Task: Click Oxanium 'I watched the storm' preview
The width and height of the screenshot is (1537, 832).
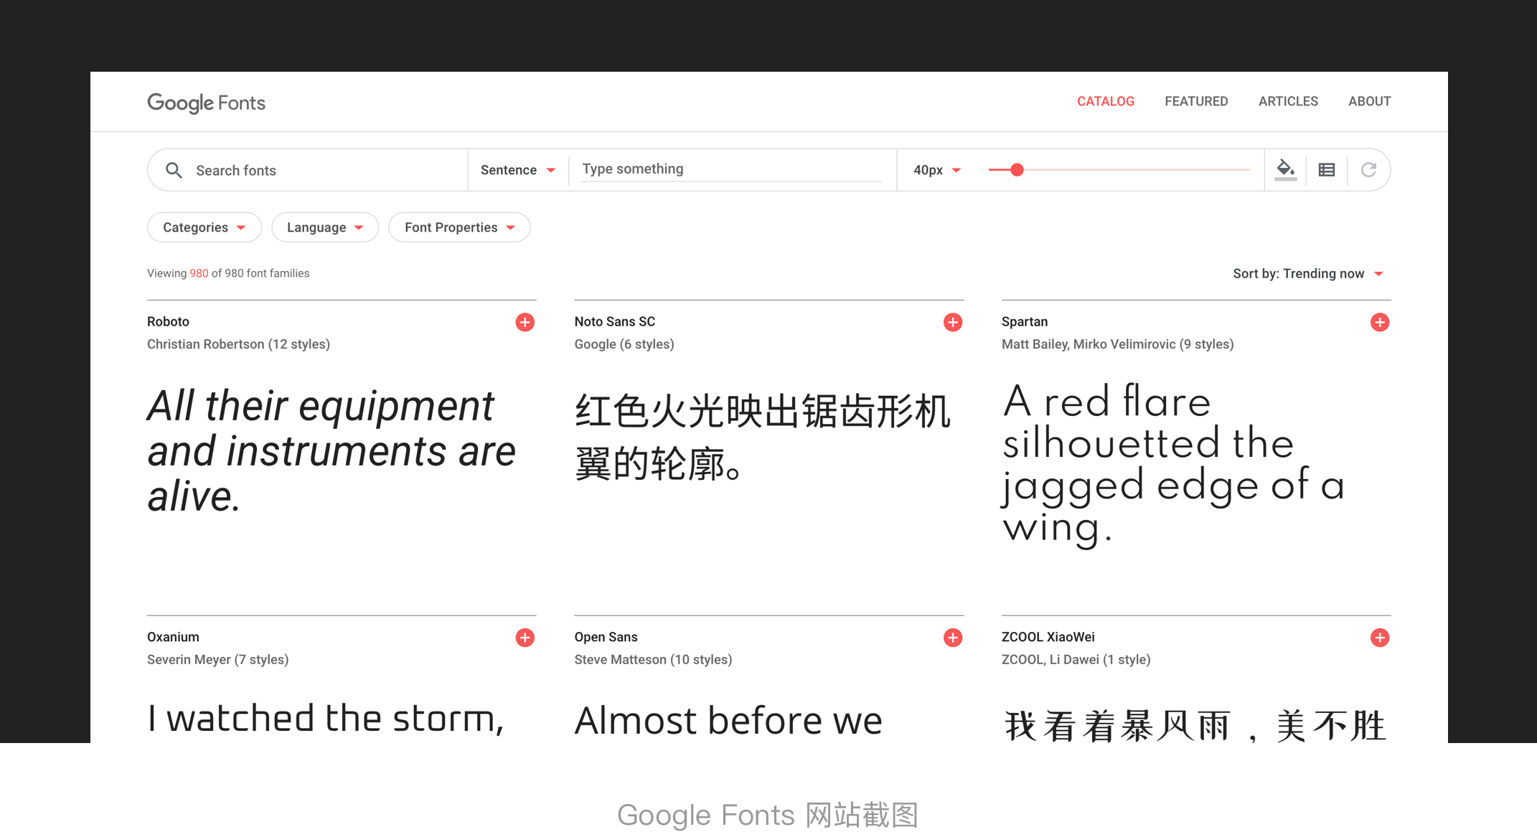Action: [x=326, y=719]
